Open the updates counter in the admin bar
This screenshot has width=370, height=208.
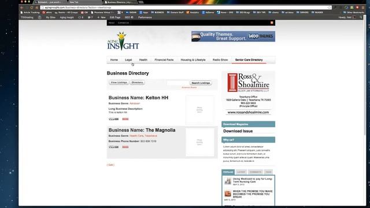point(81,17)
